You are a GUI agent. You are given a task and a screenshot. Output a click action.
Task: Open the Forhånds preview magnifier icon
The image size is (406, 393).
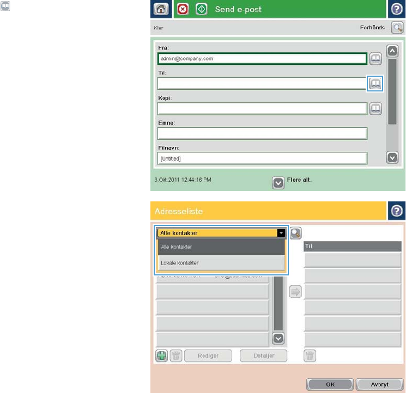click(397, 27)
